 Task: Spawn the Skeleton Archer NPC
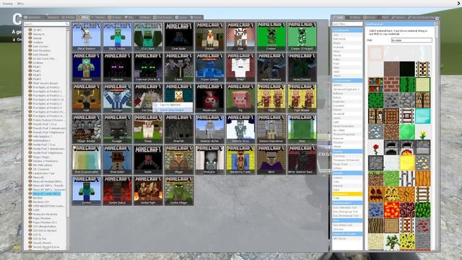pyautogui.click(x=210, y=129)
